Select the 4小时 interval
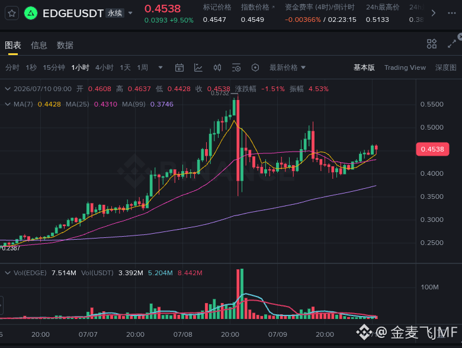462x348 pixels. point(104,67)
